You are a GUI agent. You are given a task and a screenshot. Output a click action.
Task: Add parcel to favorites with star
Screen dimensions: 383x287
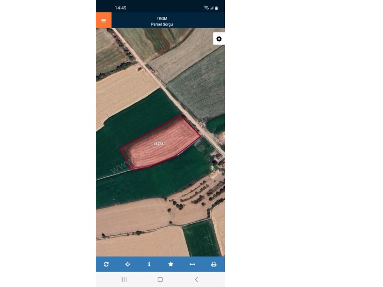pyautogui.click(x=171, y=264)
